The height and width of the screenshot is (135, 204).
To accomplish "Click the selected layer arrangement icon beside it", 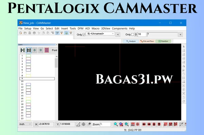I will (x=29, y=50).
